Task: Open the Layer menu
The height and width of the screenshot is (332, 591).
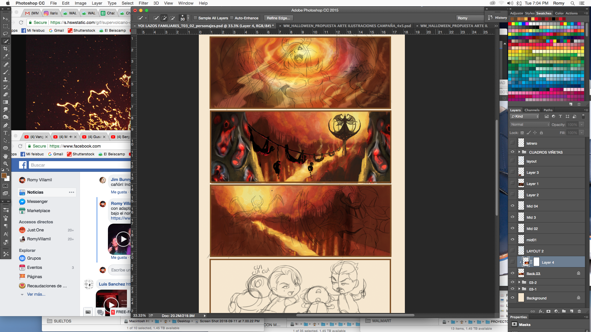Action: [x=97, y=3]
